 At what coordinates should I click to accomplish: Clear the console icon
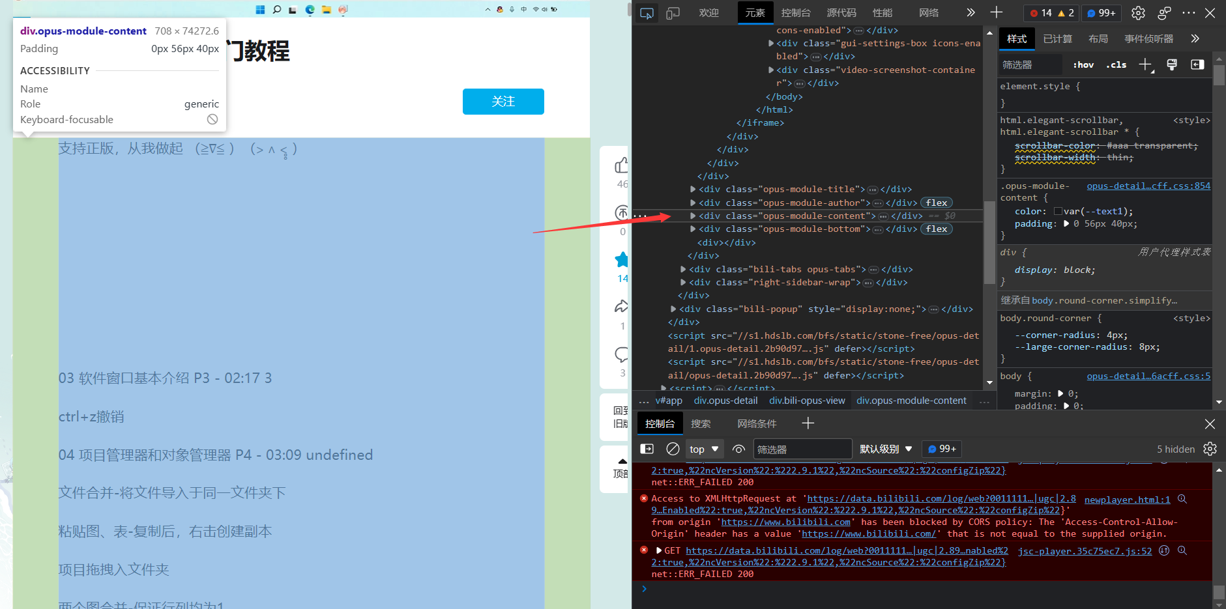pyautogui.click(x=673, y=449)
